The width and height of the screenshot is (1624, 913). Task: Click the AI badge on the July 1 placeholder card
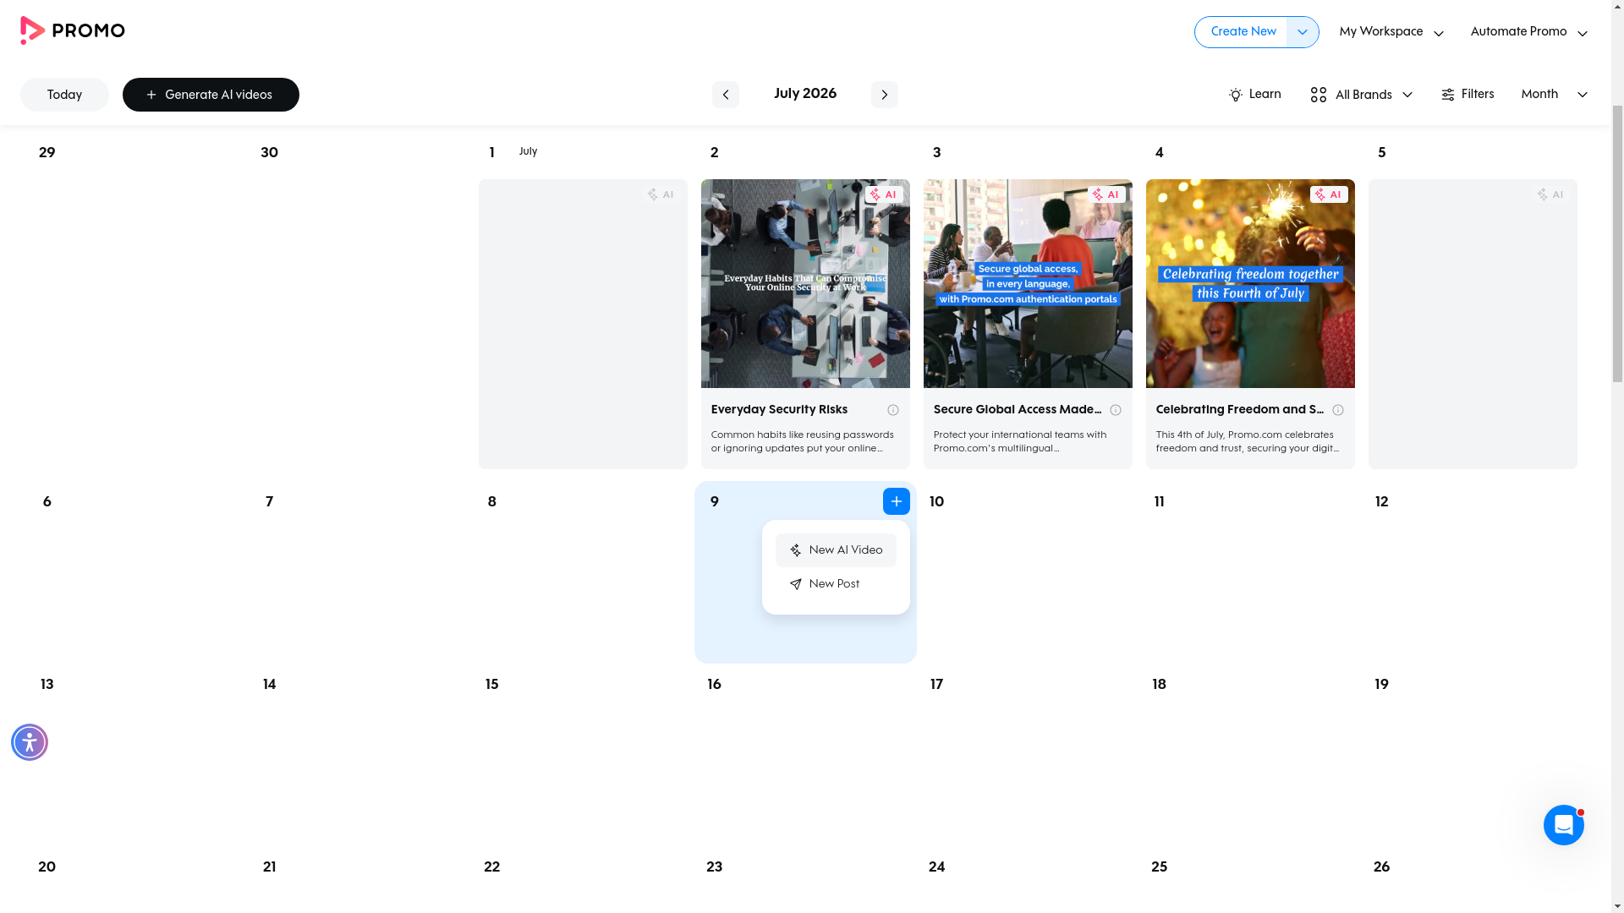(x=661, y=194)
